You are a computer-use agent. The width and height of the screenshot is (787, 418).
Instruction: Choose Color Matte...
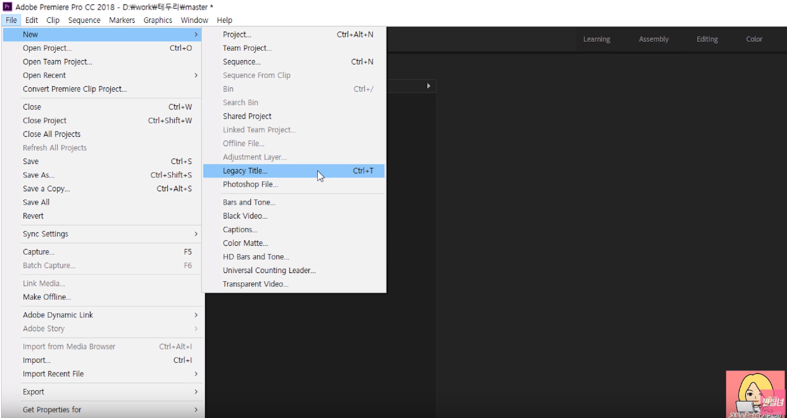pyautogui.click(x=294, y=243)
